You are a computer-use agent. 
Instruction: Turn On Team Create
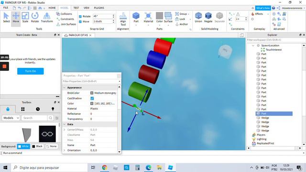tap(31, 71)
